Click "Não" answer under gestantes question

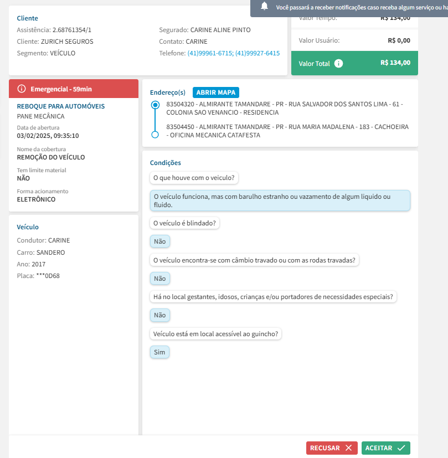(160, 315)
